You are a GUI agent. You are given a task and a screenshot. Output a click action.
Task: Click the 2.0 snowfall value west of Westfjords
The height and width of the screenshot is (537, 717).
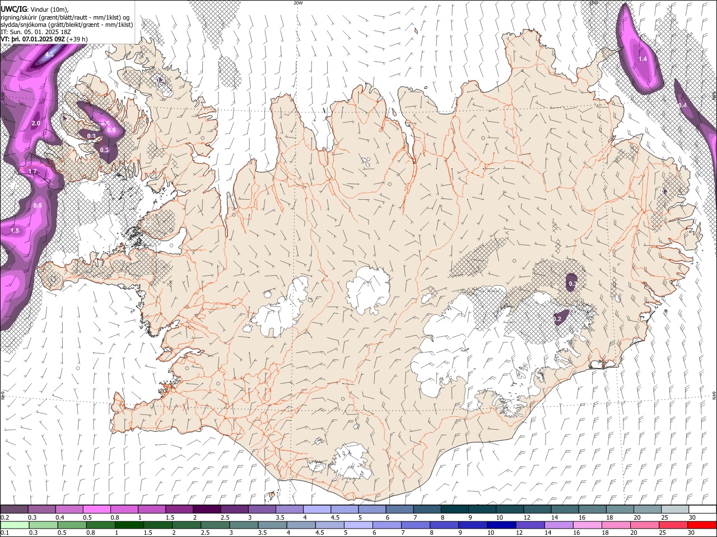(x=36, y=123)
